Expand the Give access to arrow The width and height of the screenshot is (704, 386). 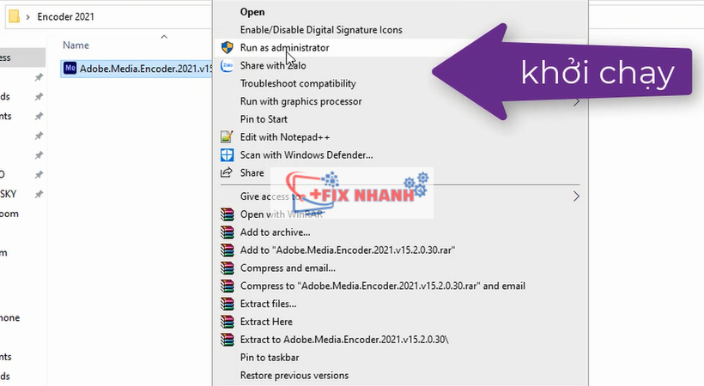pyautogui.click(x=576, y=196)
